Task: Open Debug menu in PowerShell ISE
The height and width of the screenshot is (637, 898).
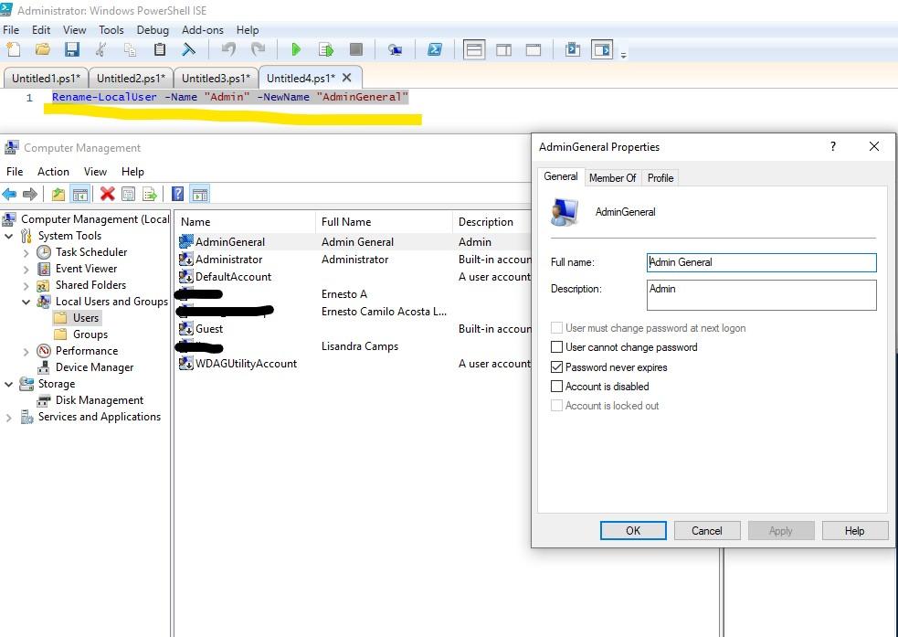Action: pyautogui.click(x=153, y=30)
